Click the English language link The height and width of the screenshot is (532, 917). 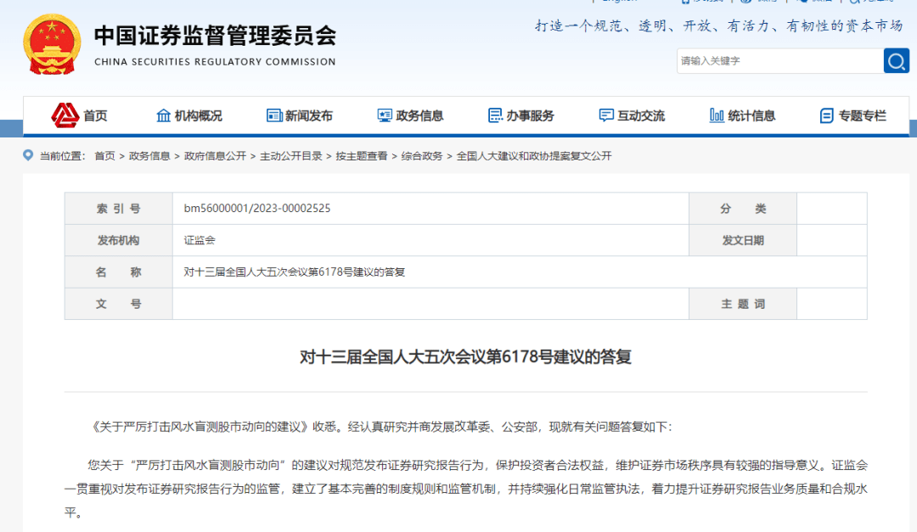click(618, 2)
